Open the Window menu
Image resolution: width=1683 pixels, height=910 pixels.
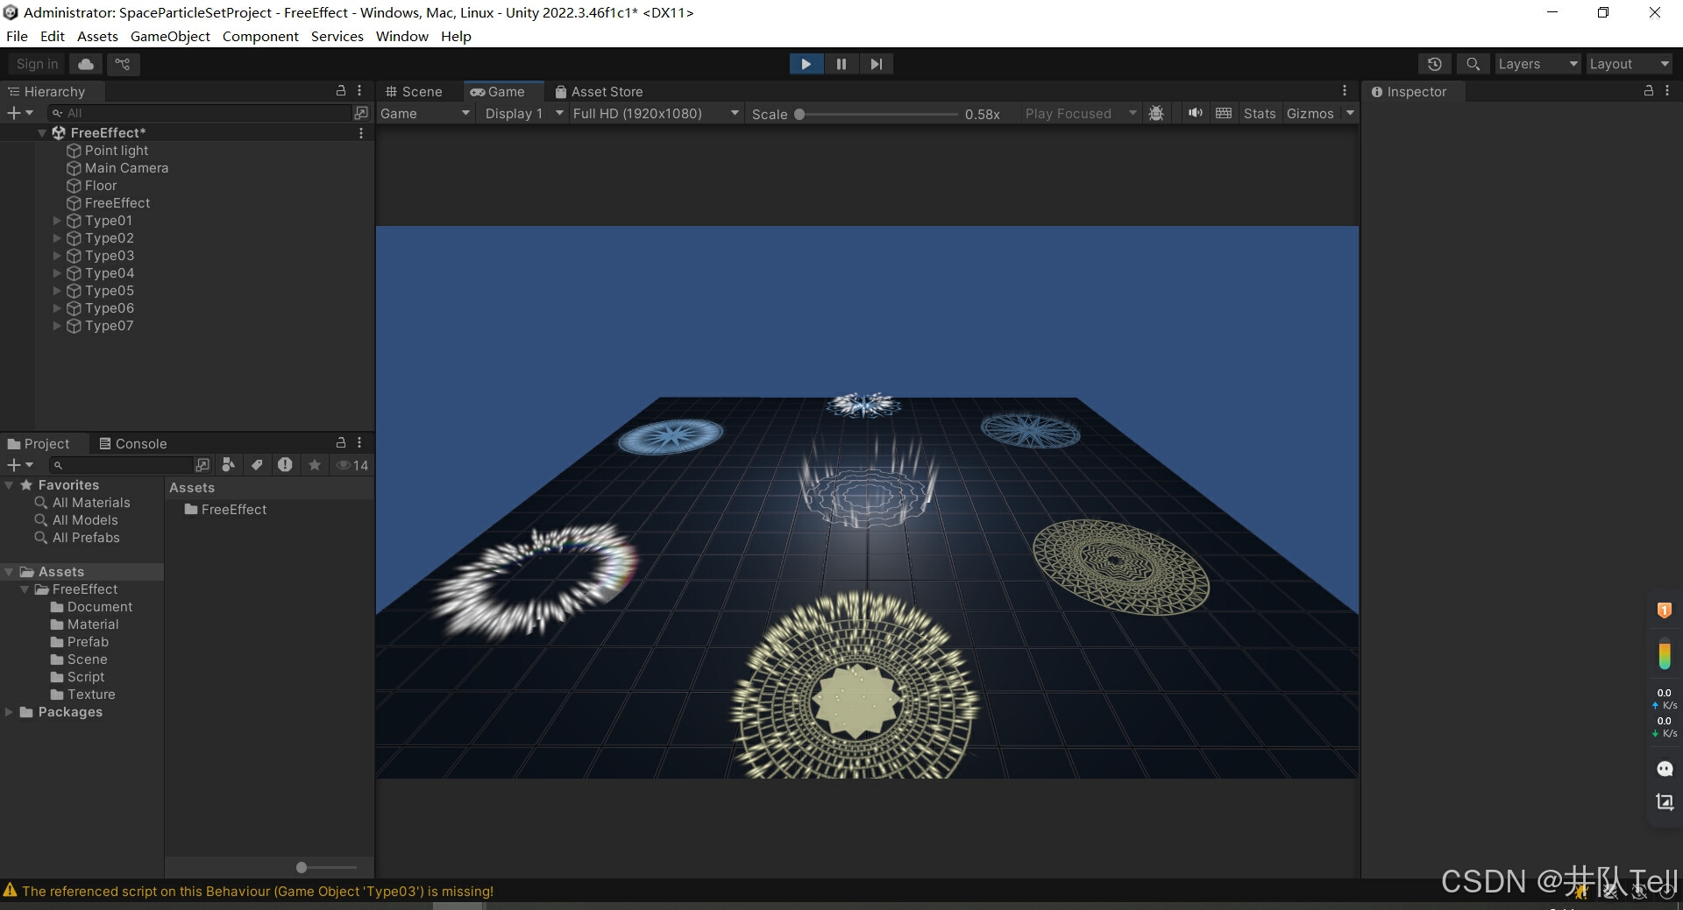pyautogui.click(x=401, y=36)
